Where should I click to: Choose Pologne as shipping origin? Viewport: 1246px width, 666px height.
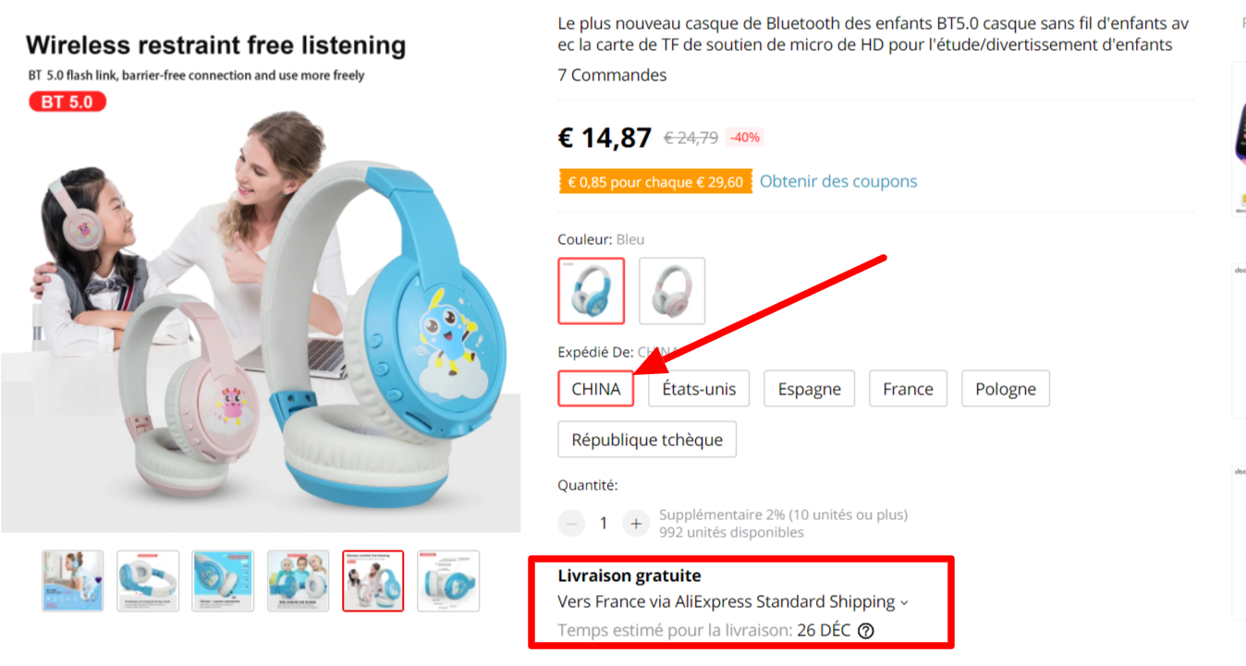point(1006,389)
